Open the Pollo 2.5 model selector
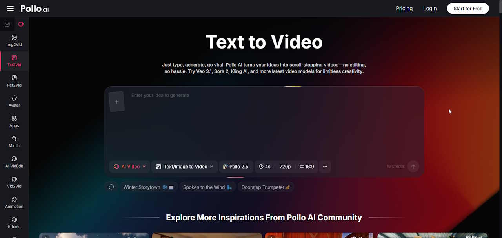 coord(236,167)
